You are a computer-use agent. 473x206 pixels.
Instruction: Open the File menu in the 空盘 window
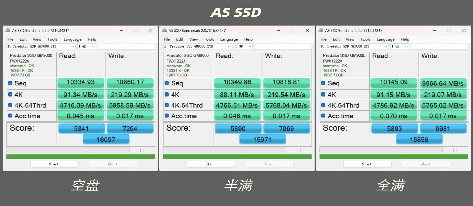click(x=10, y=39)
